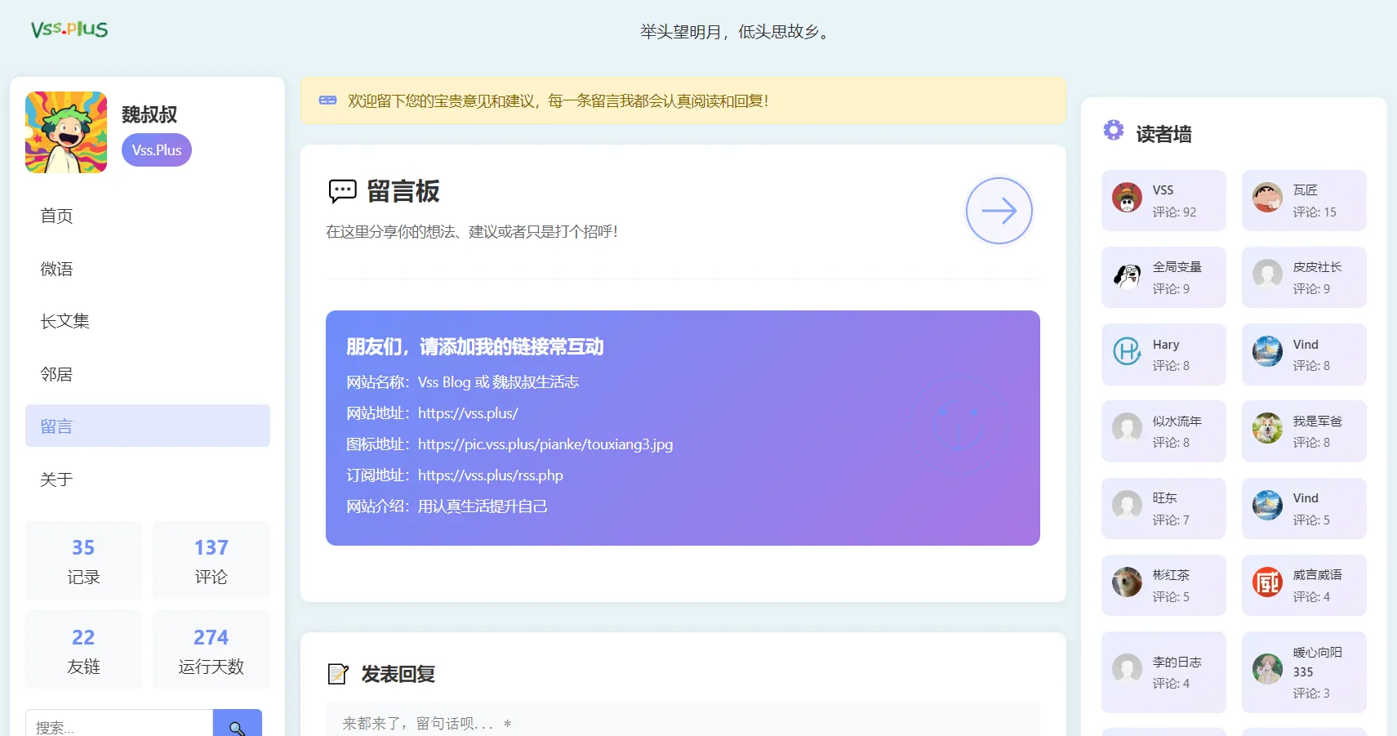Click the 22 友链 stat card

click(83, 650)
